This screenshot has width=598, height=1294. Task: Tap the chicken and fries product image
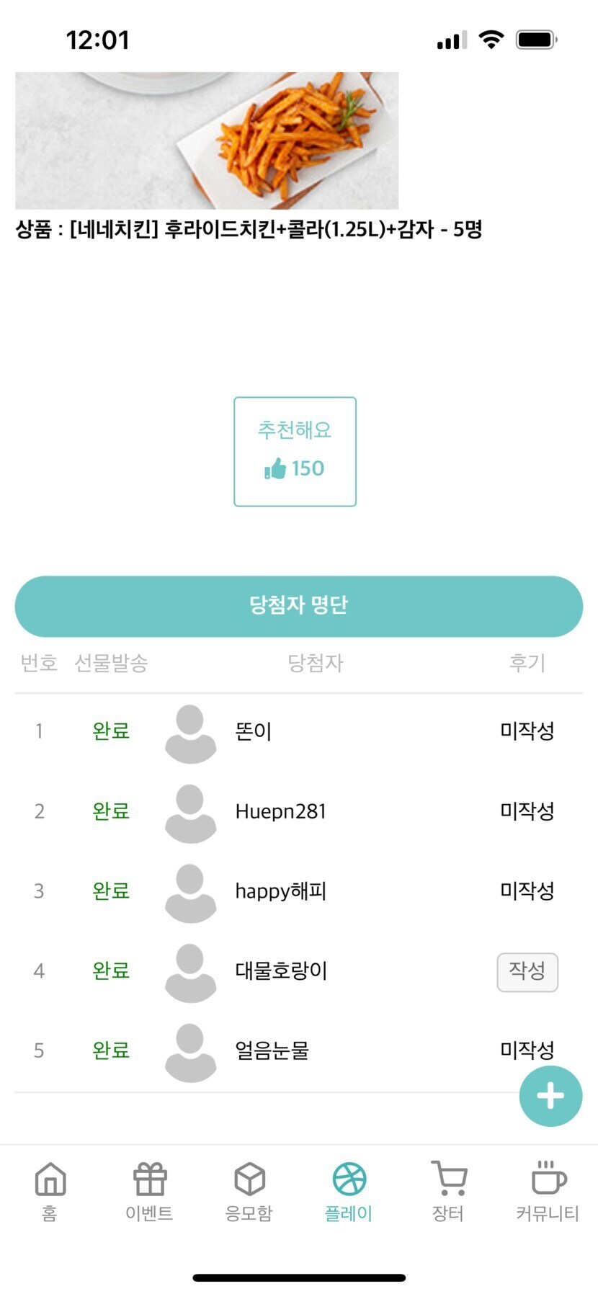click(x=207, y=140)
